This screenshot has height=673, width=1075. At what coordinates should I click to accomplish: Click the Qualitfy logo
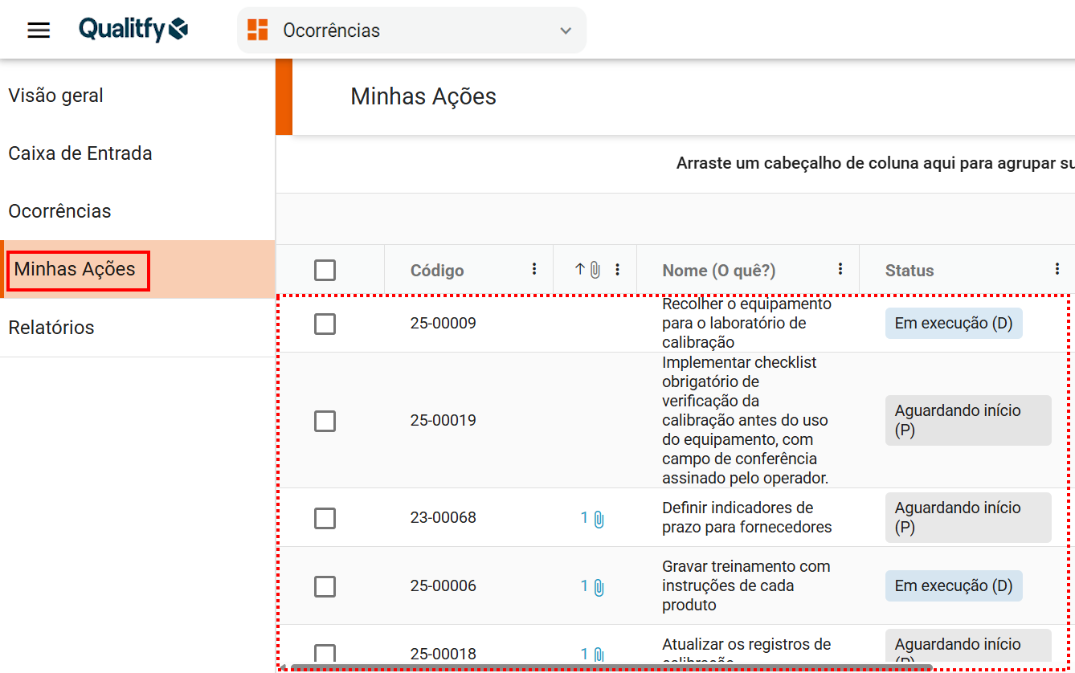coord(133,31)
